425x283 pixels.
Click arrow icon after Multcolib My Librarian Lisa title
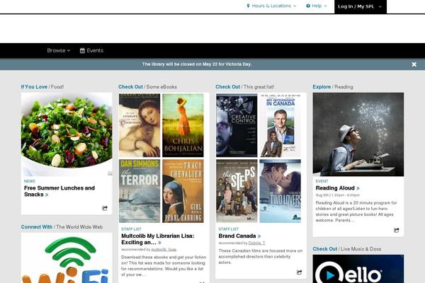[x=159, y=243]
